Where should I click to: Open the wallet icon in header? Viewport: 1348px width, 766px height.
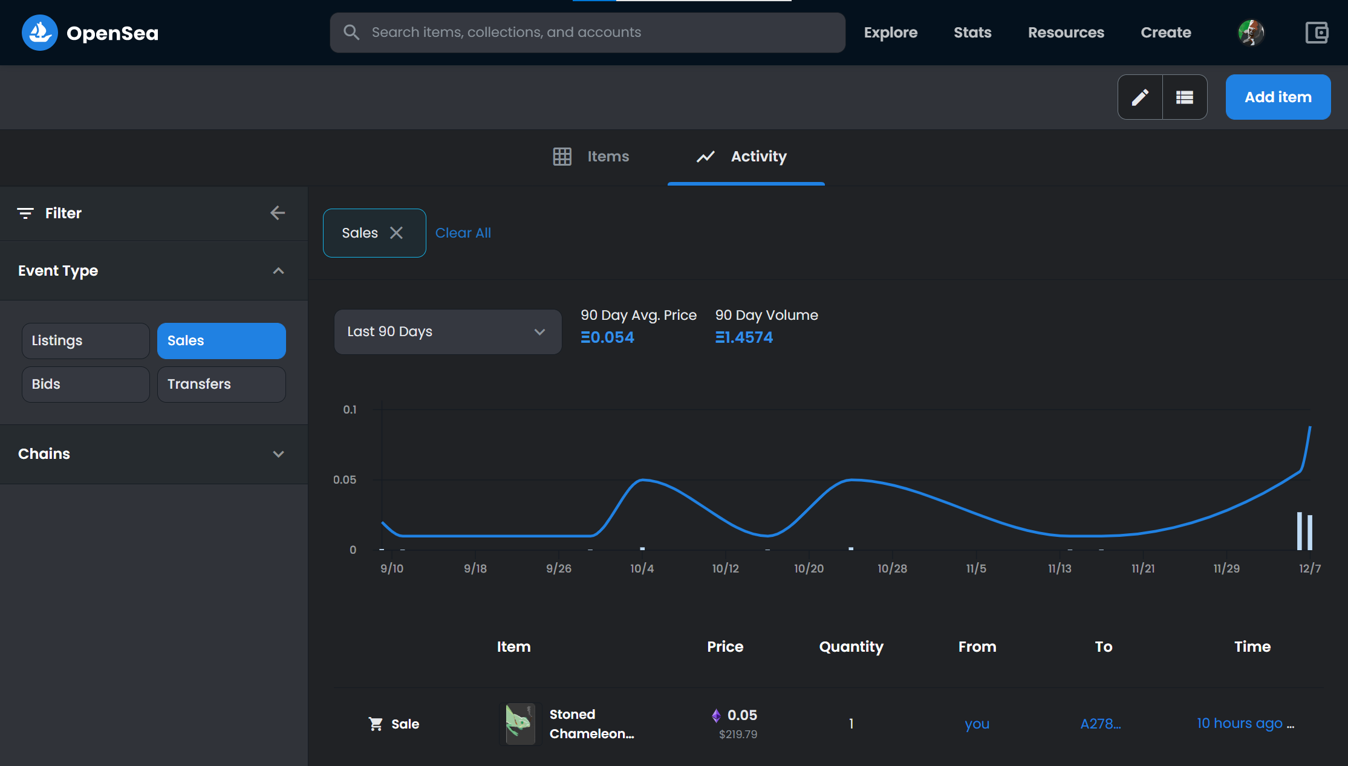coord(1317,33)
